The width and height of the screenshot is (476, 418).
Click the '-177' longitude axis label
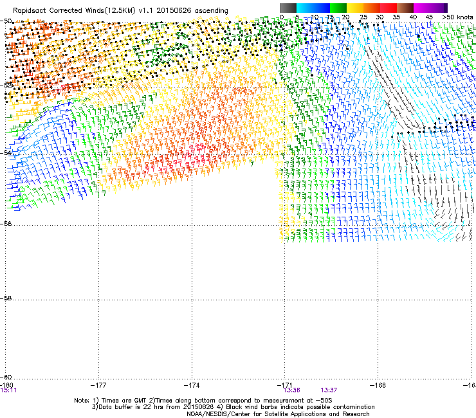pyautogui.click(x=98, y=385)
